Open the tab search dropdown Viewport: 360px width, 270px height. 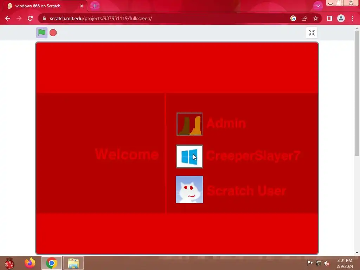pyautogui.click(x=318, y=6)
